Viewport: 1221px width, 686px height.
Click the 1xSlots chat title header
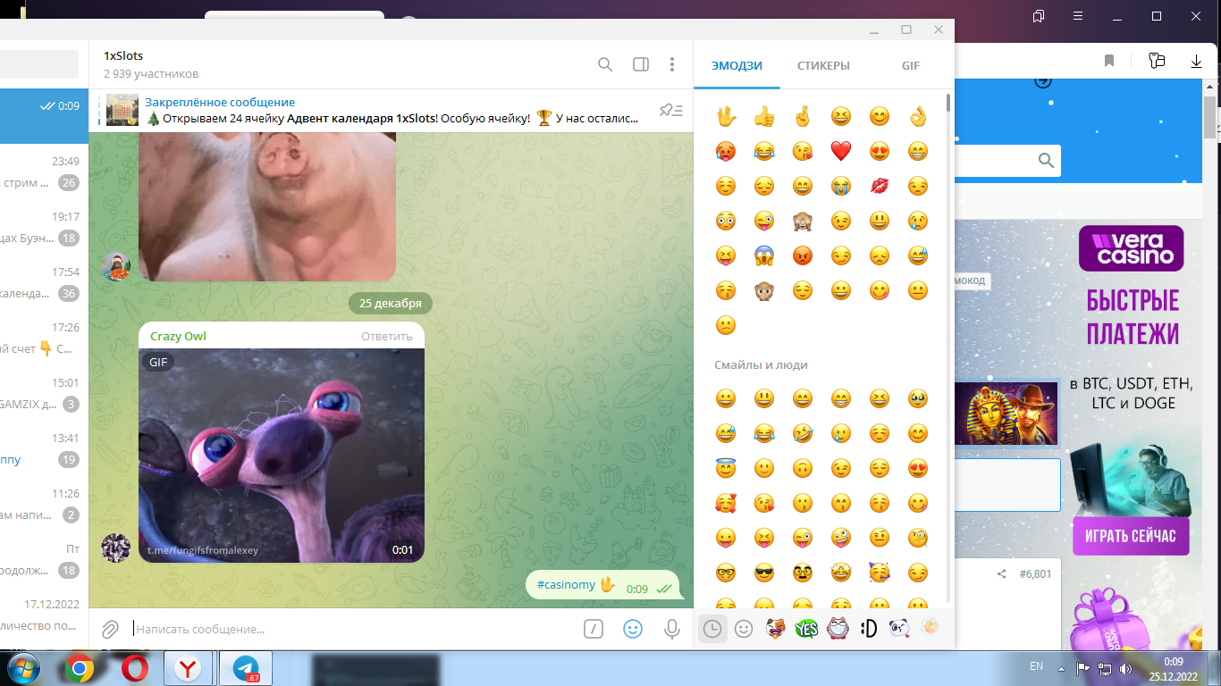[123, 56]
